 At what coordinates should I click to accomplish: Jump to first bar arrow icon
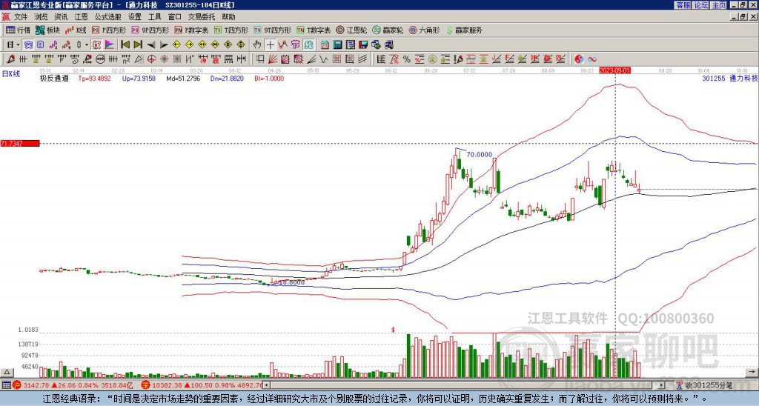coord(125,45)
